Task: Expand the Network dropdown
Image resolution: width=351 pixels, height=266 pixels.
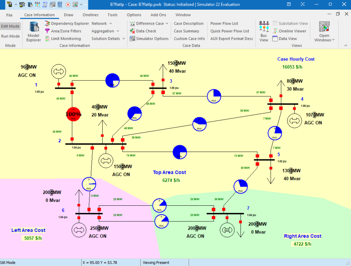Action: pyautogui.click(x=102, y=24)
